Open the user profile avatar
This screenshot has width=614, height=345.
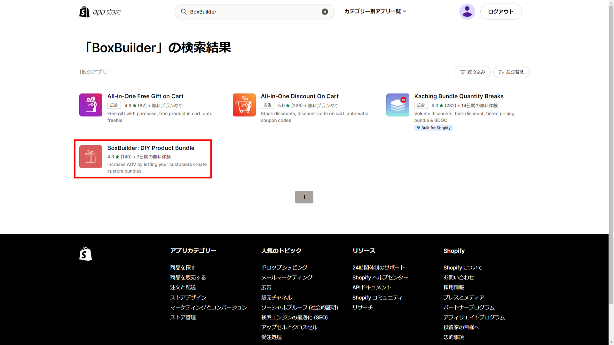click(x=467, y=12)
